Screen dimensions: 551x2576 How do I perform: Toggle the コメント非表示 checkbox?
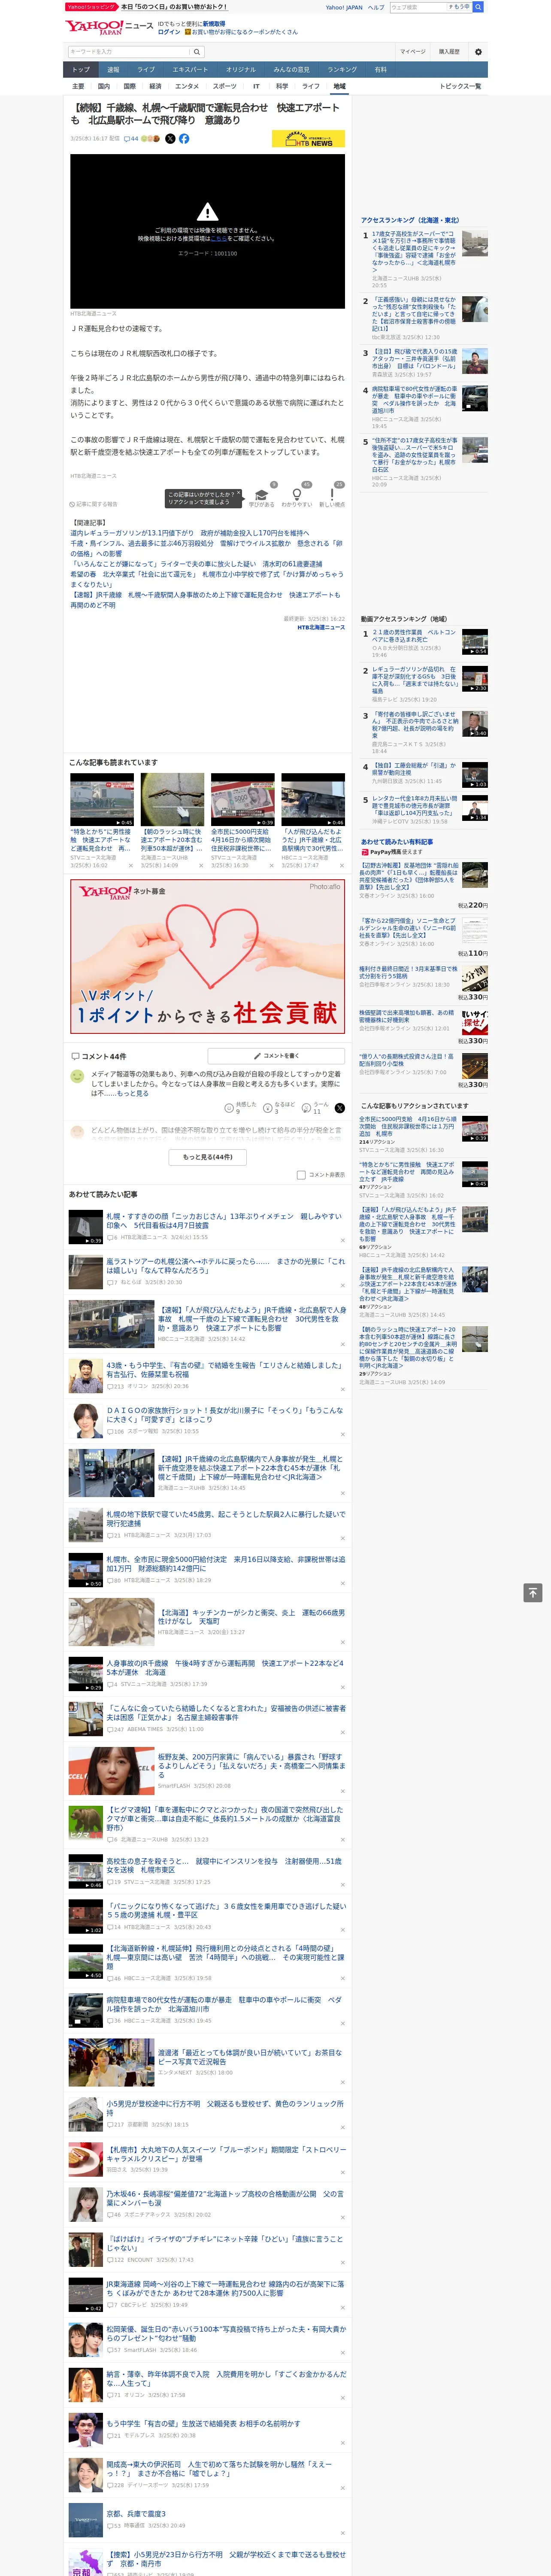301,1175
